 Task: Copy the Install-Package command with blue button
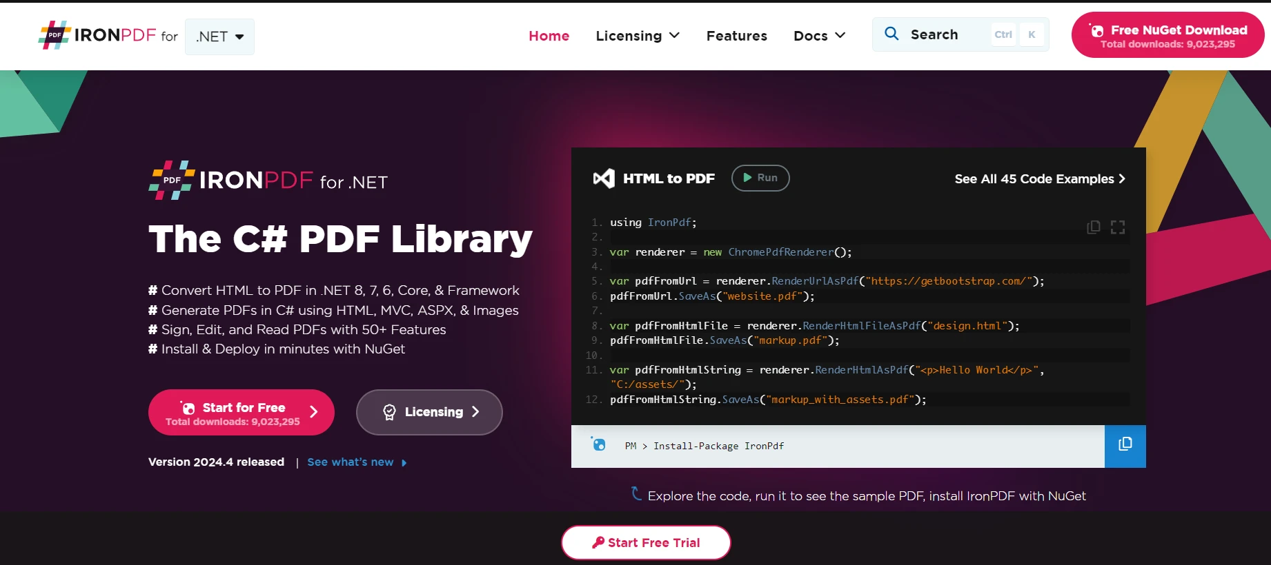point(1125,446)
